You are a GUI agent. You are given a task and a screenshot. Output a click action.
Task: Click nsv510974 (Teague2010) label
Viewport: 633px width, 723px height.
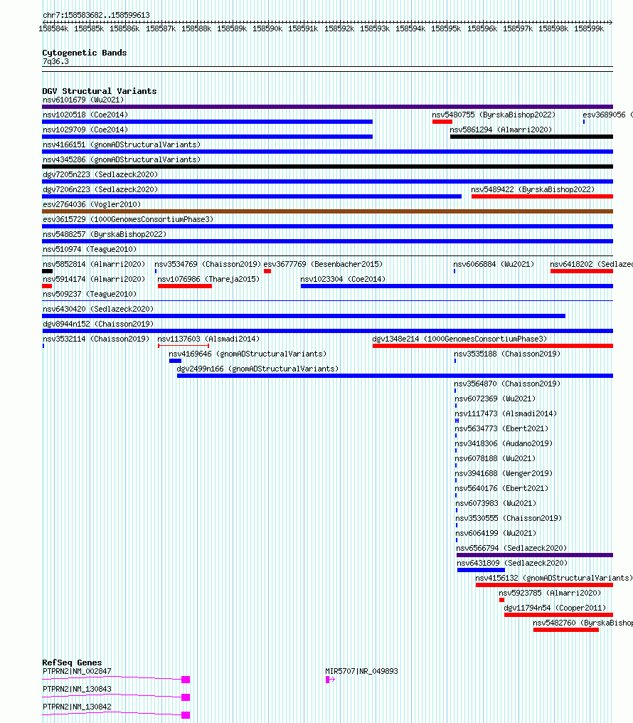point(90,250)
